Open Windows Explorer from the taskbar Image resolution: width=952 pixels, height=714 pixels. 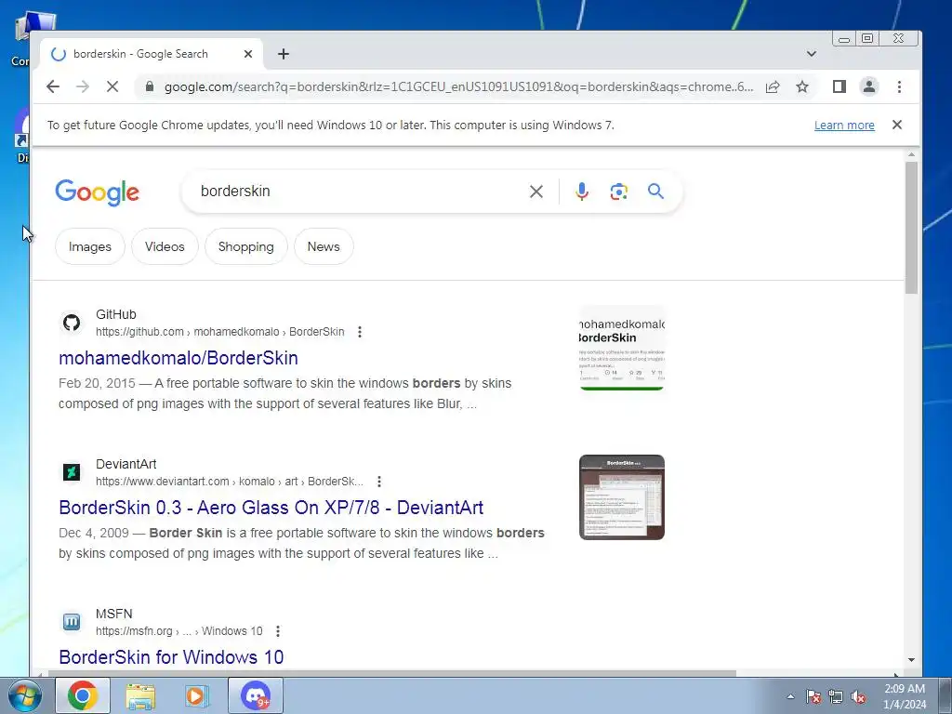point(140,695)
